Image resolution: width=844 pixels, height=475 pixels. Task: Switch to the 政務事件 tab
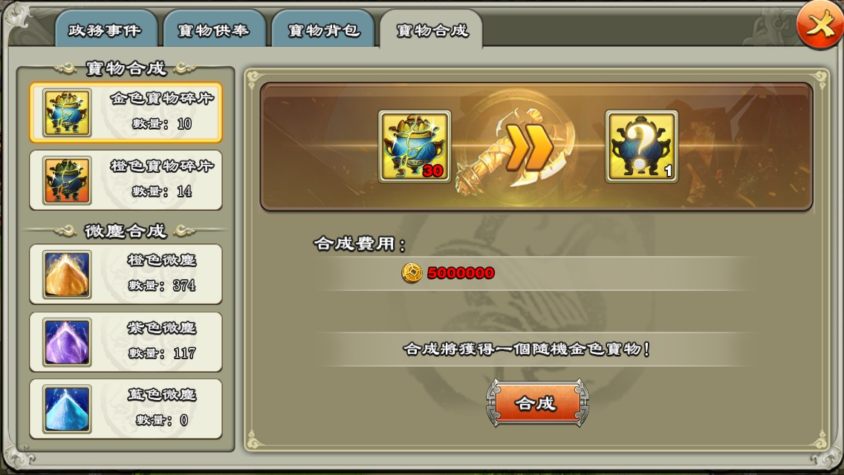pos(105,30)
